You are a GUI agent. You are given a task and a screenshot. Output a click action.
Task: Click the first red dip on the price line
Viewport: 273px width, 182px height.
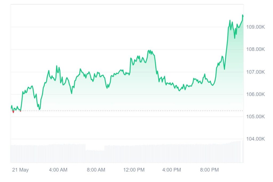13,112
